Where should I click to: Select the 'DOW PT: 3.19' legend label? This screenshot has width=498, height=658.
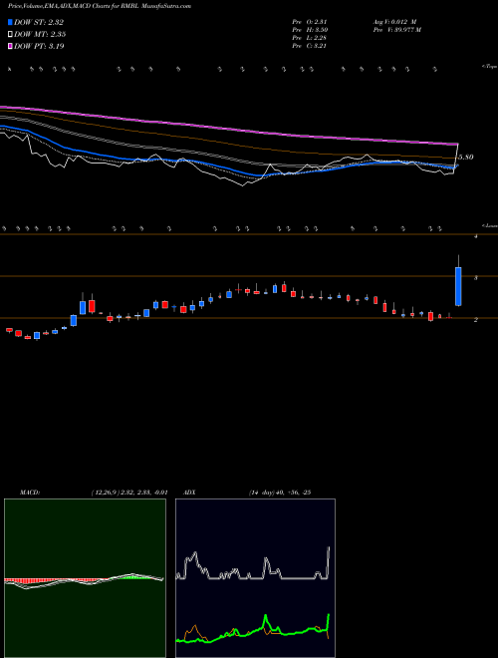tap(39, 46)
